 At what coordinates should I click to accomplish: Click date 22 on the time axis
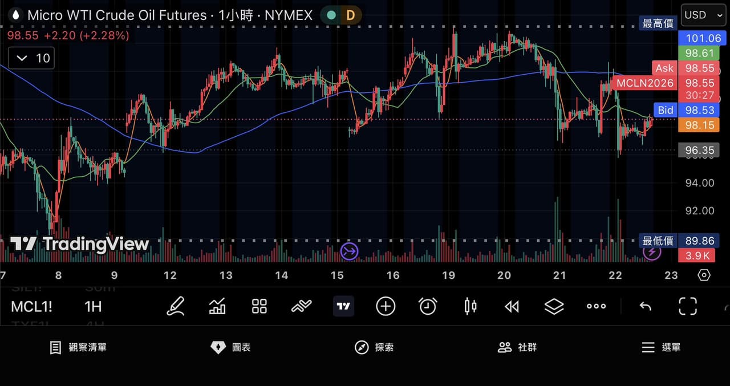click(x=615, y=275)
